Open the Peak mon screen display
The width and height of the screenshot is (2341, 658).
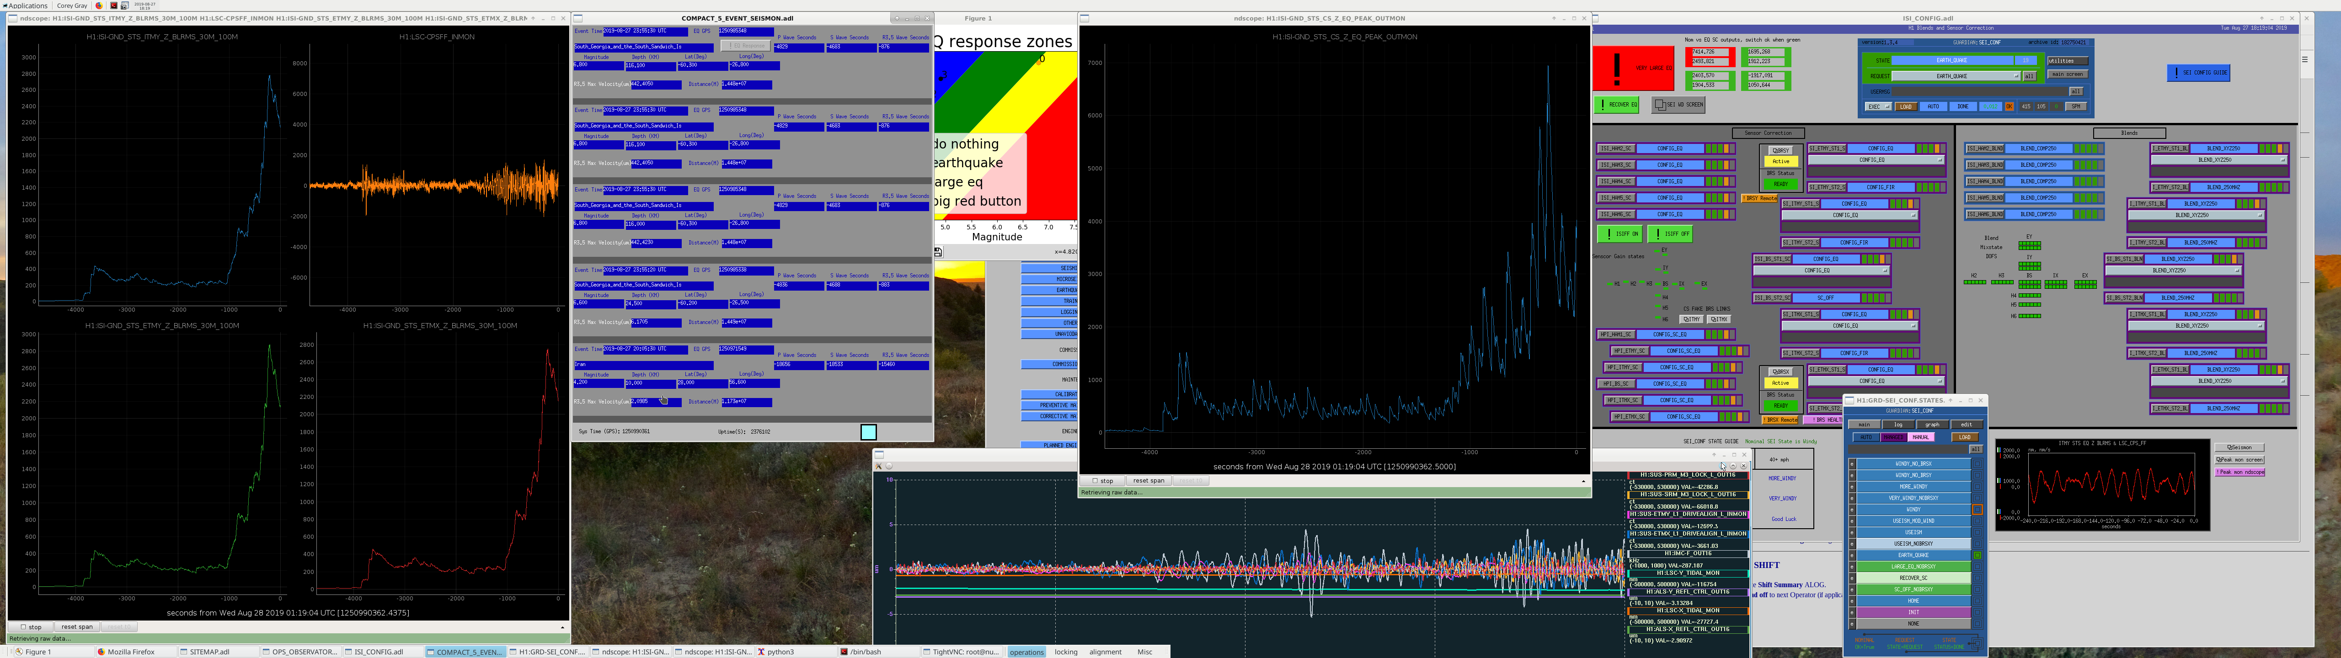pyautogui.click(x=2239, y=460)
